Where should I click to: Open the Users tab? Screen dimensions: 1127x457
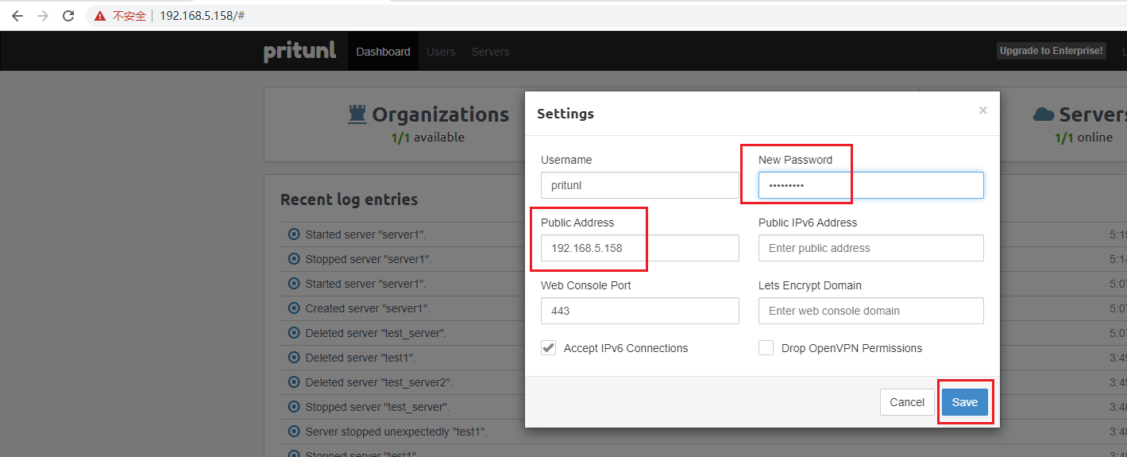click(x=441, y=52)
